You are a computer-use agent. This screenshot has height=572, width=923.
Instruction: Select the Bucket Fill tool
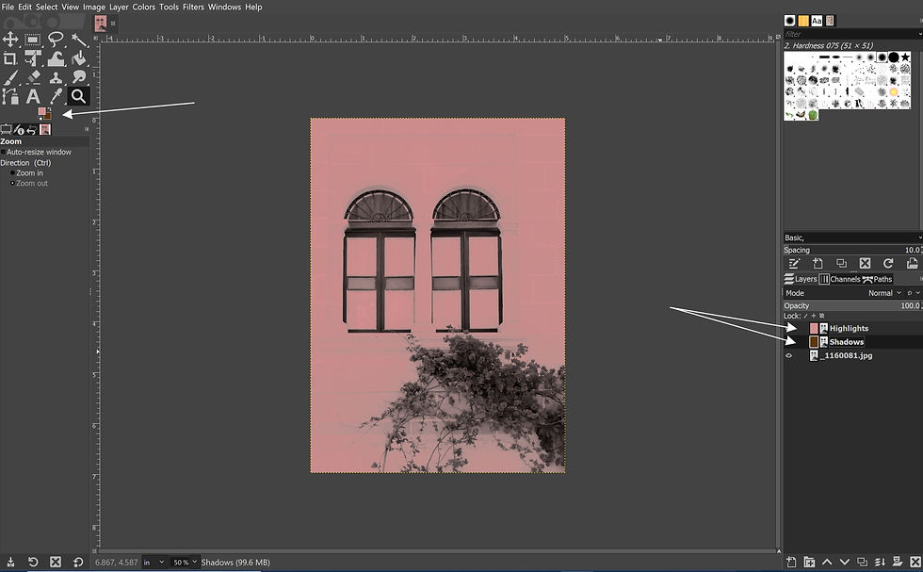(x=78, y=59)
